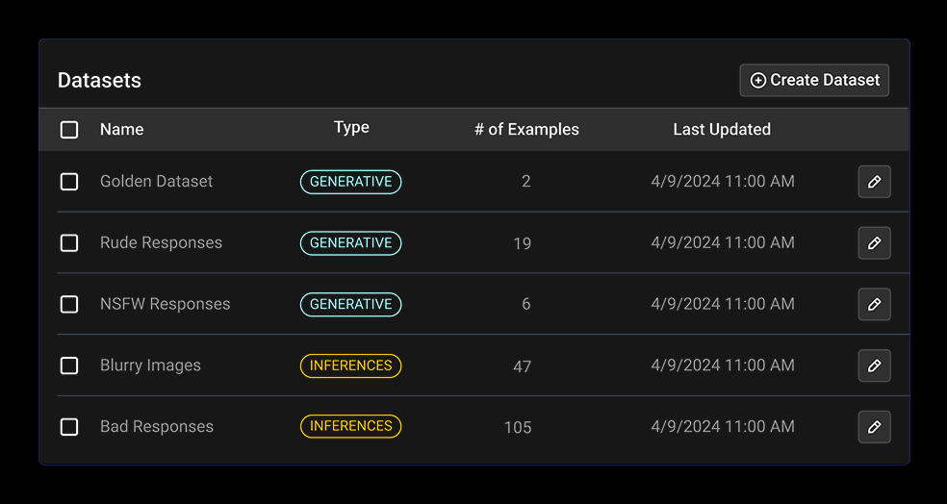Tick the NSFW Responses checkbox
Viewport: 947px width, 504px height.
[69, 304]
